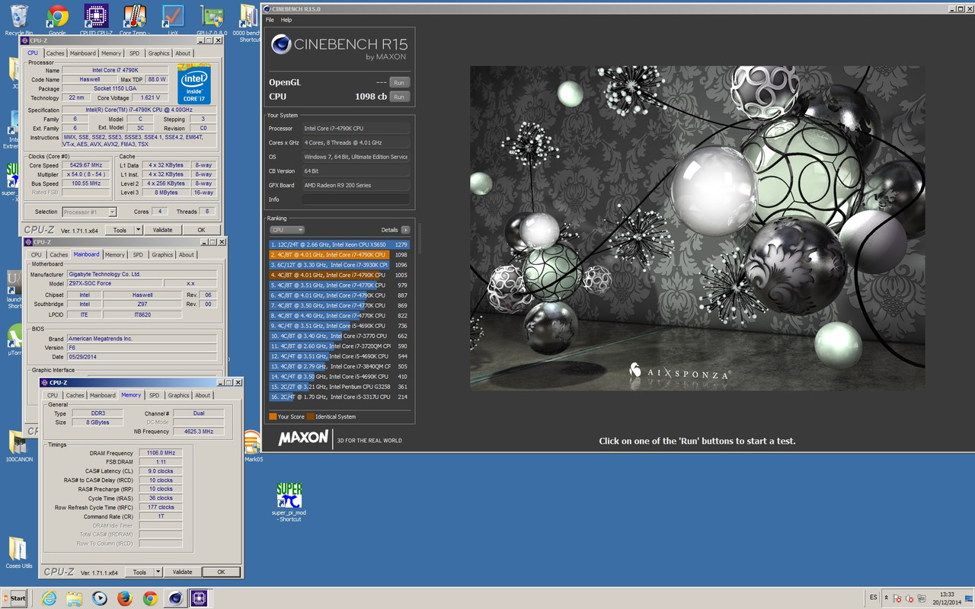Image resolution: width=975 pixels, height=609 pixels.
Task: Launch Google Chrome from the desktop shortcut
Action: click(x=57, y=17)
